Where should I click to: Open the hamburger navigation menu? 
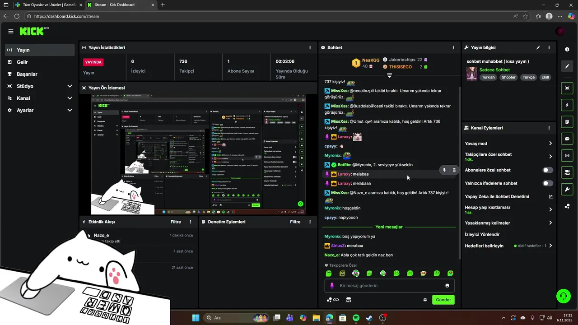click(x=11, y=31)
